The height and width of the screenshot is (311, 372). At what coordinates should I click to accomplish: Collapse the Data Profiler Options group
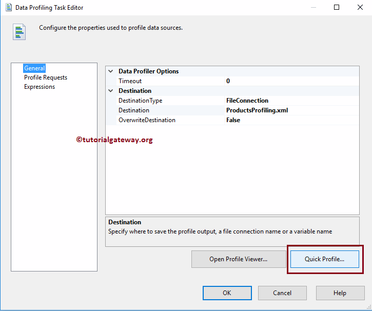[x=110, y=71]
